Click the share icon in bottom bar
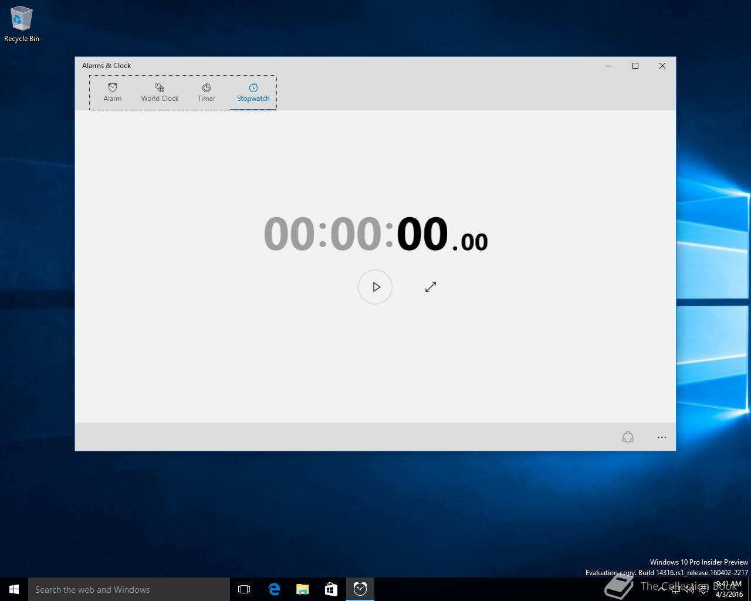This screenshot has width=751, height=601. click(628, 437)
